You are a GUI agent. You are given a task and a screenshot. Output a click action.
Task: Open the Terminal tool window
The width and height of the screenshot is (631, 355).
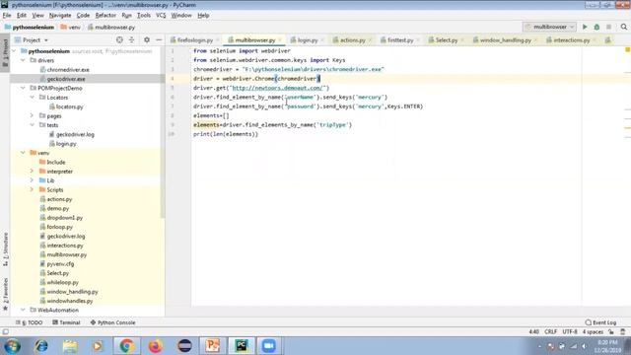[x=66, y=322]
